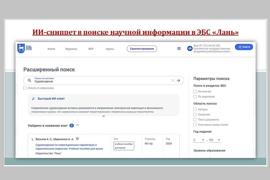
Task: Open the Журналы section
Action: coord(71,49)
